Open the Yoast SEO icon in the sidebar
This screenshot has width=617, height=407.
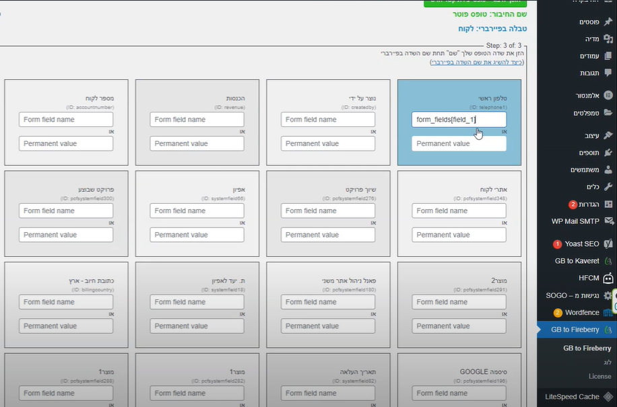[608, 244]
